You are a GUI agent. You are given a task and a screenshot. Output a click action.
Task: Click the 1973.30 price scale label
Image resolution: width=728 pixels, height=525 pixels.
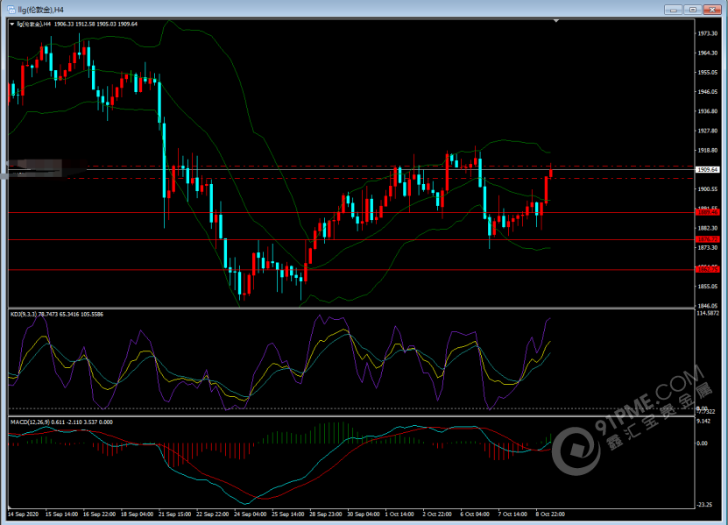click(x=708, y=33)
